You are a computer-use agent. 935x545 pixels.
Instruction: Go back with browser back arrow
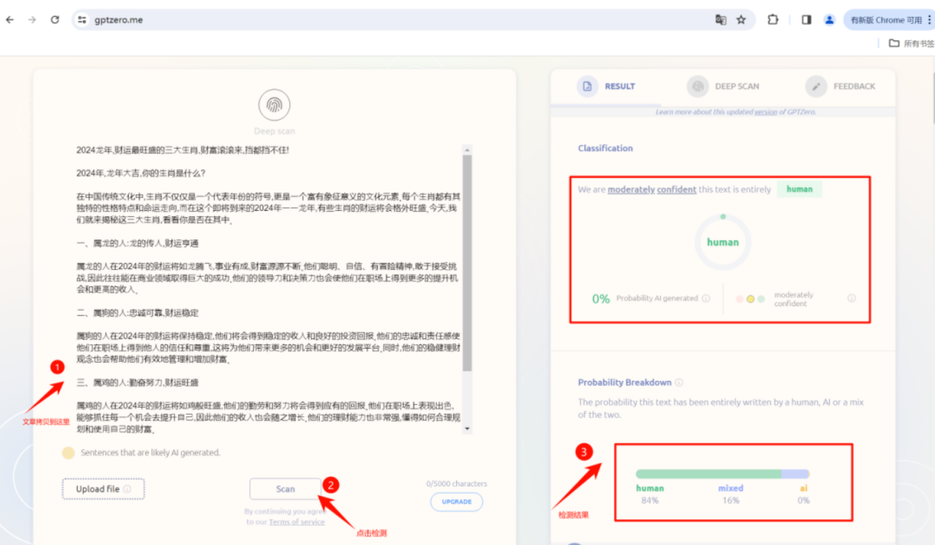click(10, 20)
